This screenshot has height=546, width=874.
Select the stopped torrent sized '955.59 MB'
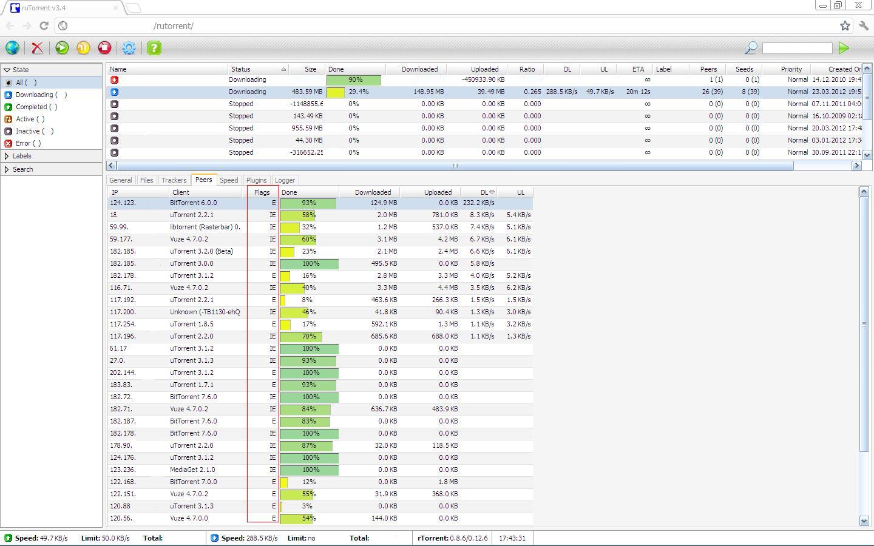(x=484, y=129)
